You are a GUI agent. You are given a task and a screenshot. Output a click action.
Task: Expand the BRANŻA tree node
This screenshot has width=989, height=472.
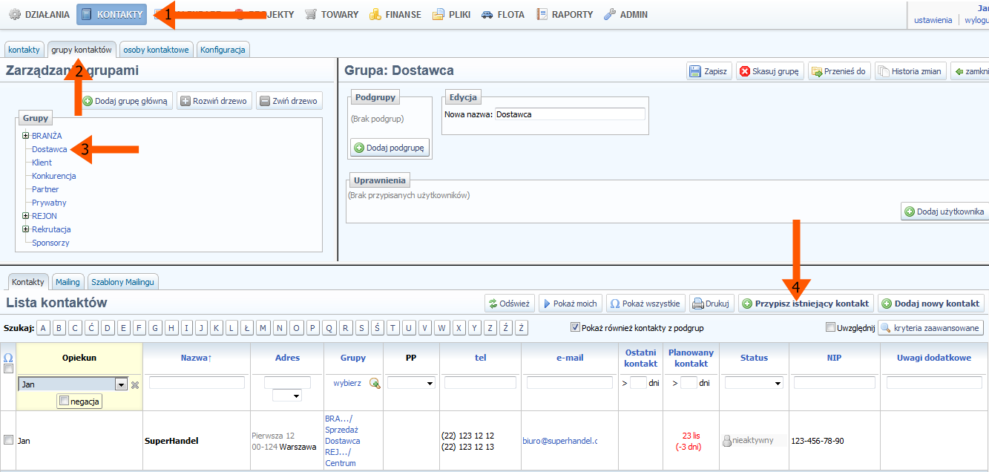[x=25, y=136]
